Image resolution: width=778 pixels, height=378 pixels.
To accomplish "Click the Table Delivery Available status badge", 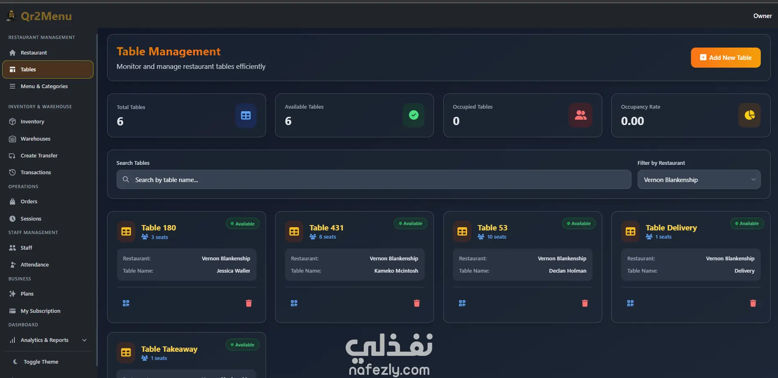I will point(747,223).
